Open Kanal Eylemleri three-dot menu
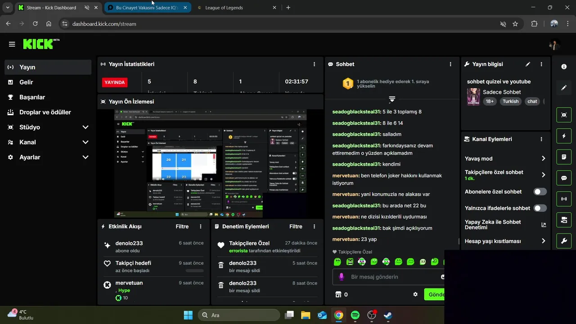This screenshot has height=324, width=576. 541,139
